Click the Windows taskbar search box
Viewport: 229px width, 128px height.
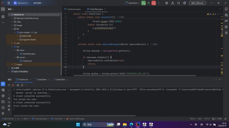(98, 125)
